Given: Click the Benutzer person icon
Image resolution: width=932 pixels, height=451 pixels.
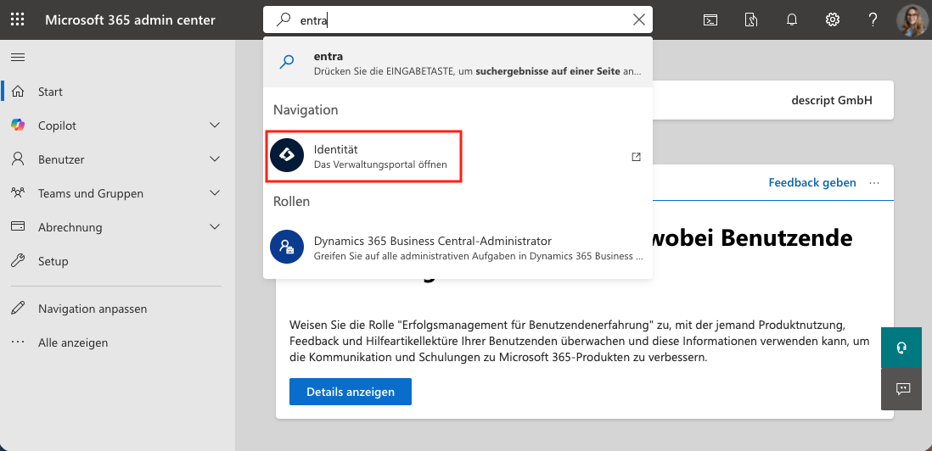Looking at the screenshot, I should coord(18,159).
